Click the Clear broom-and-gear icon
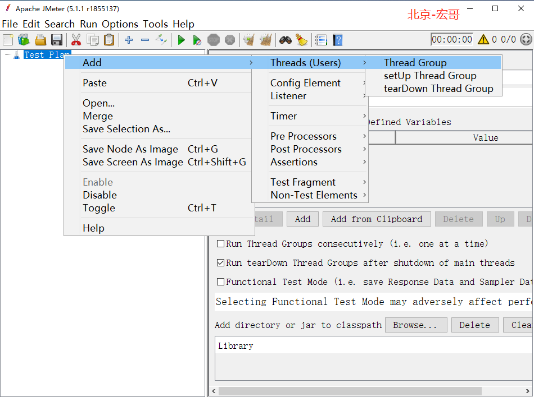Viewport: 534px width, 397px height. click(x=249, y=40)
